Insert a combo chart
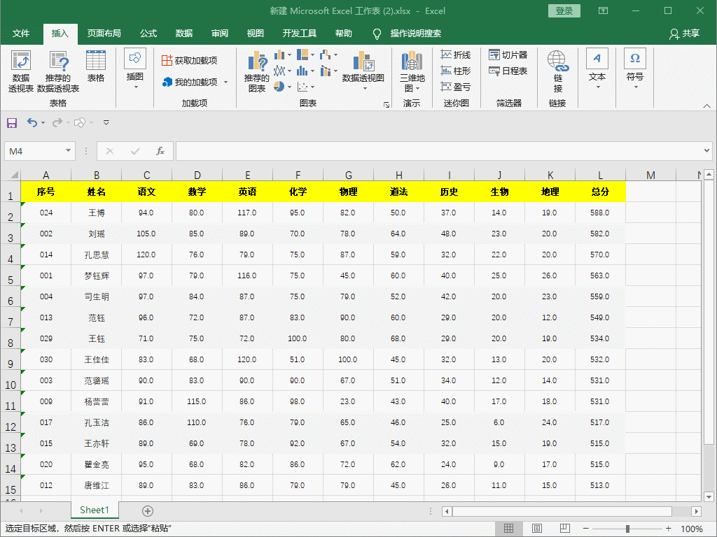The width and height of the screenshot is (717, 537). click(x=328, y=71)
